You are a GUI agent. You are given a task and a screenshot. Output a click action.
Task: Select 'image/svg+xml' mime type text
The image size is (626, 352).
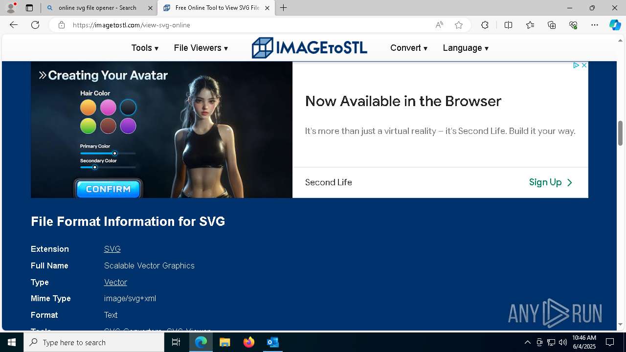coord(130,298)
